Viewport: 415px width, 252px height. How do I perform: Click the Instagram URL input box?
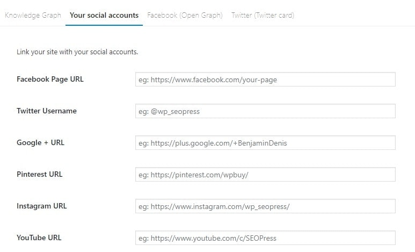click(x=265, y=206)
